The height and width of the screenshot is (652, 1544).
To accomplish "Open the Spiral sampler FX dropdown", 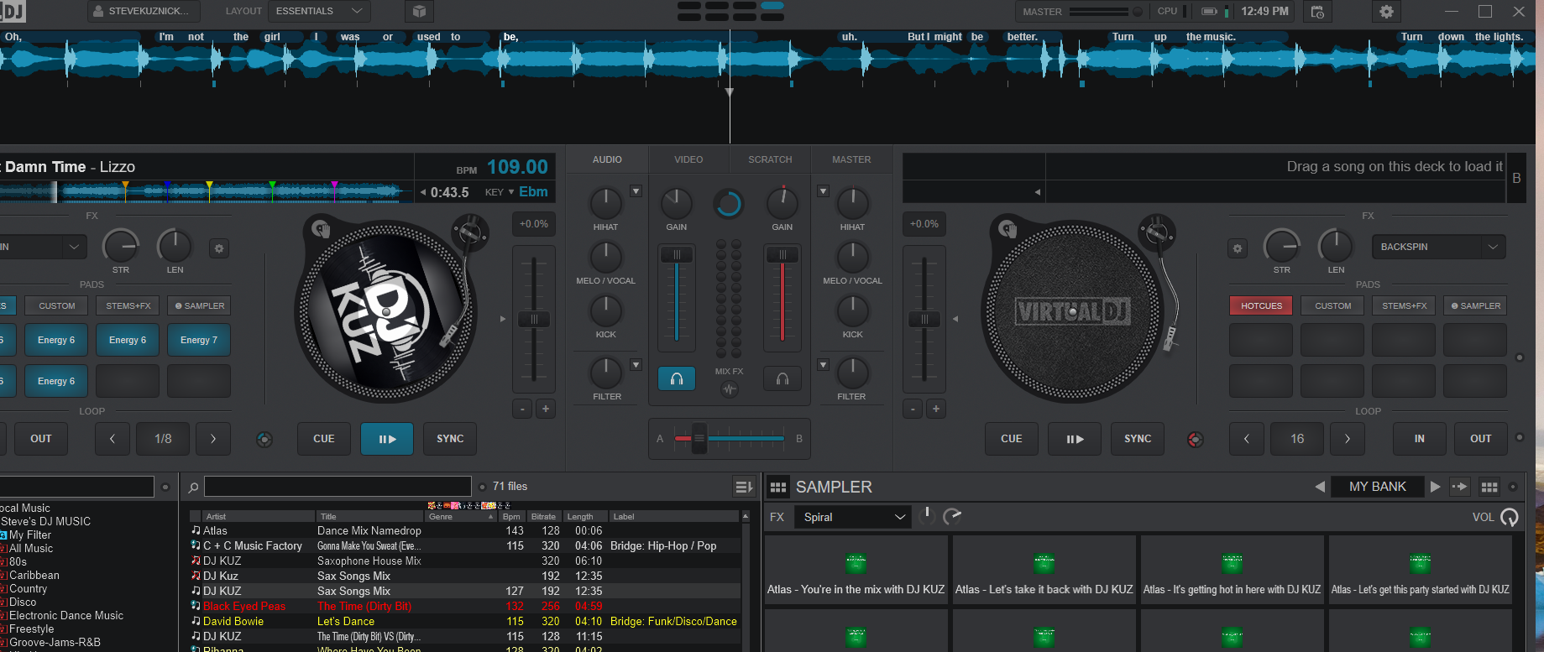I will coord(853,517).
